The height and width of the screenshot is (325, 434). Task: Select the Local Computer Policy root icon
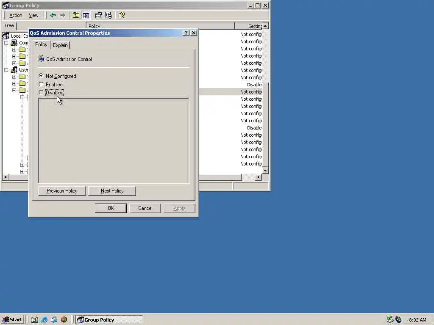(6, 36)
